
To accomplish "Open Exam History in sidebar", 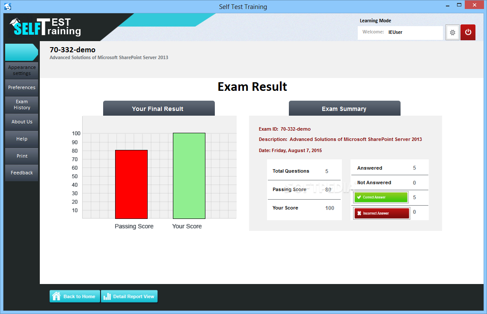I will (x=22, y=105).
